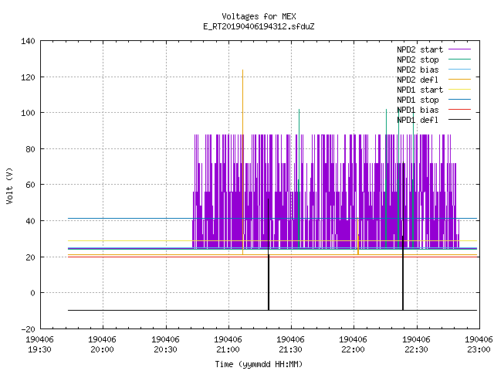Click the 190406 21:30 x-axis tick label
Screen dimensions: 494x371
tap(290, 345)
